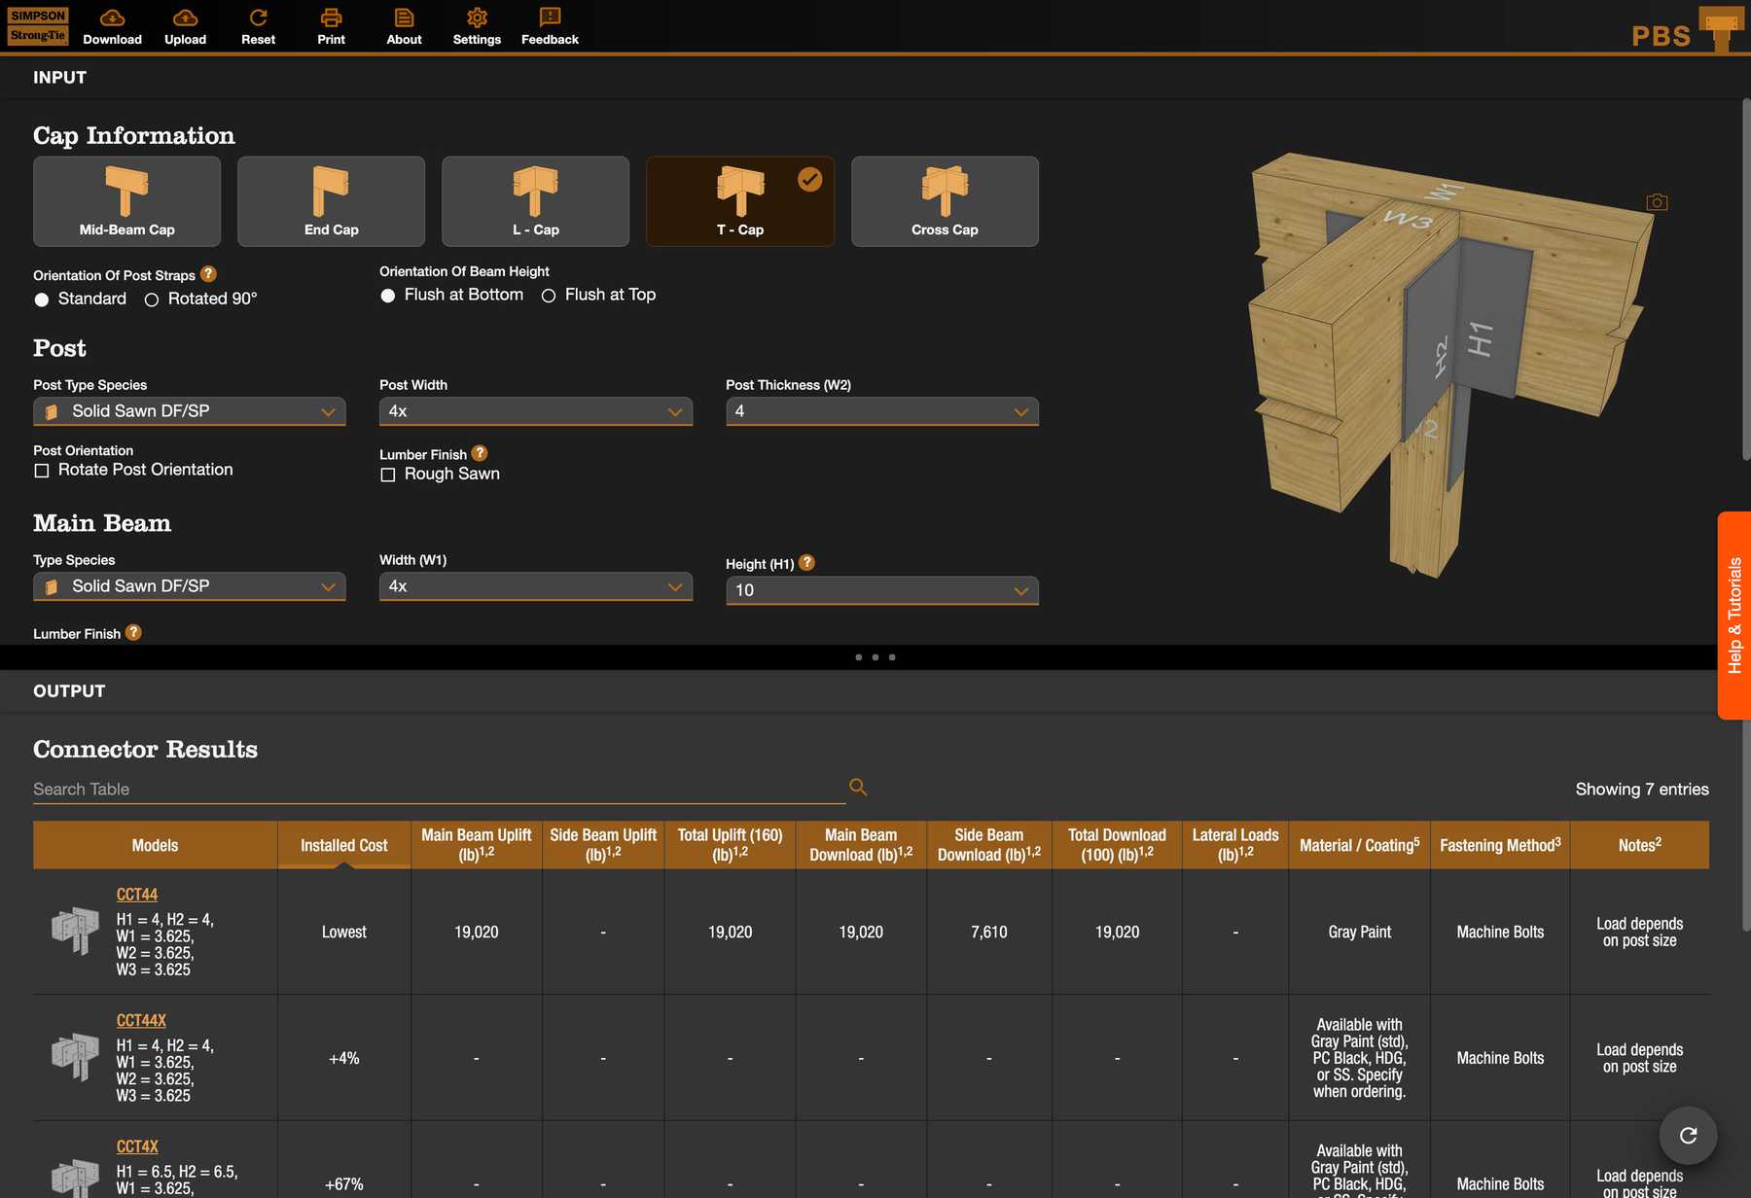Viewport: 1751px width, 1198px height.
Task: Open the CCT44 model link
Action: (137, 895)
